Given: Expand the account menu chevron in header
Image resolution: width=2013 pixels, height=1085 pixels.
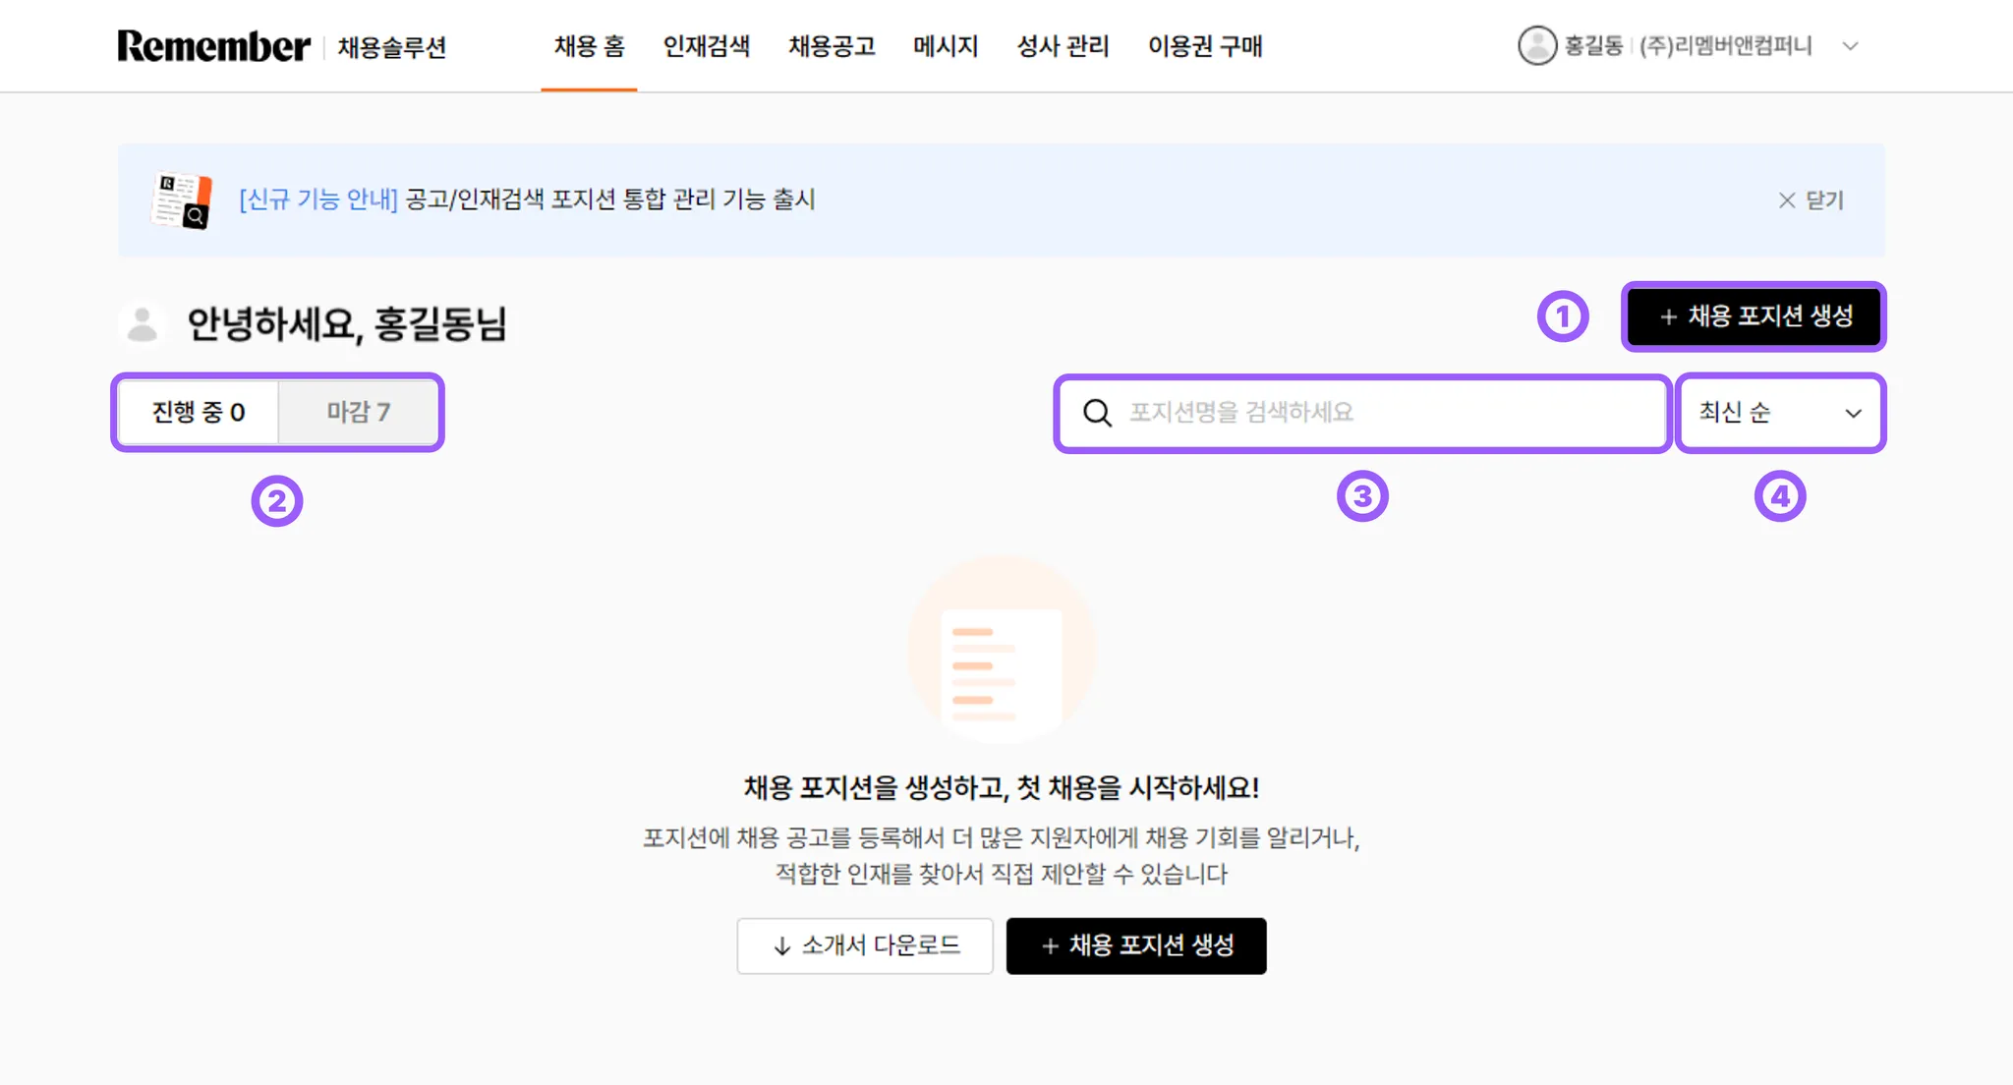Looking at the screenshot, I should tap(1850, 46).
